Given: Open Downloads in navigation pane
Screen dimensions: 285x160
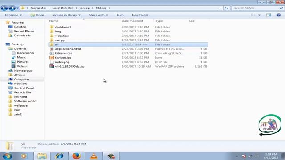Looking at the screenshot, I should [22, 36].
